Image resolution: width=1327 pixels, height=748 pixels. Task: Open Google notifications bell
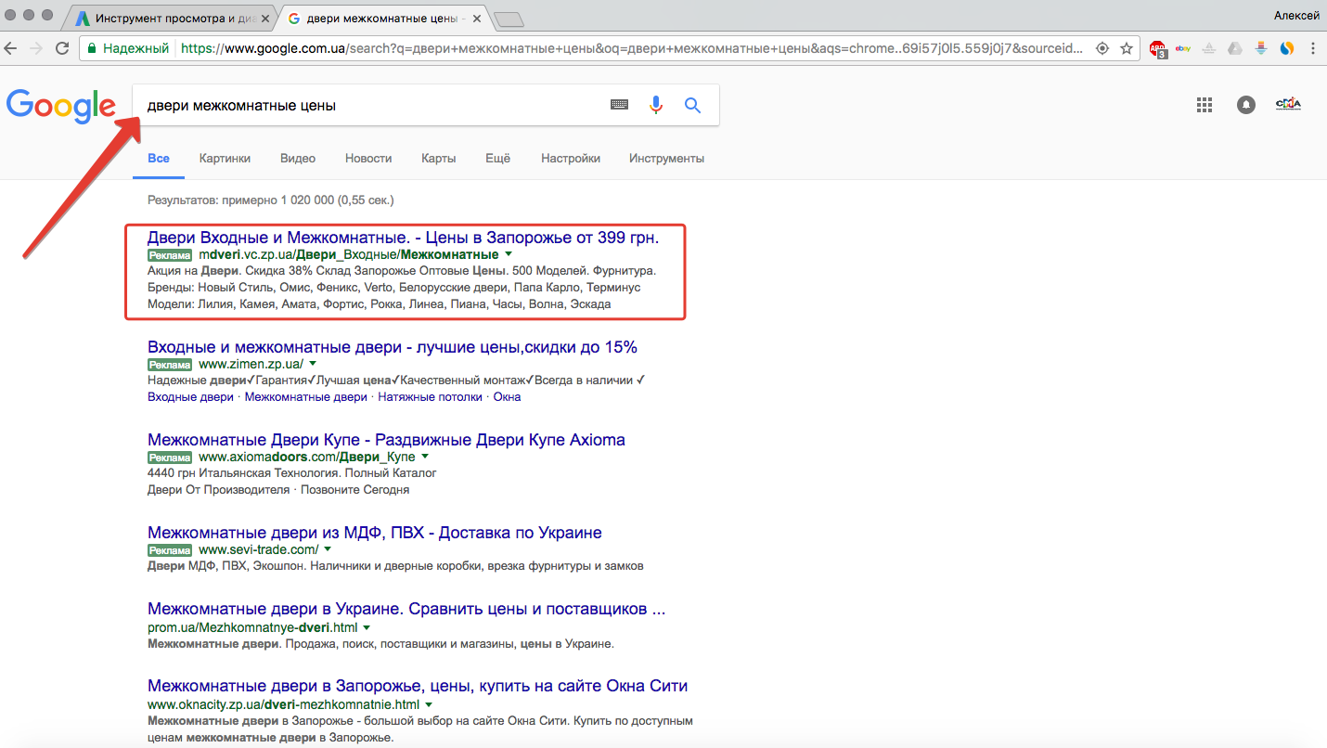point(1246,105)
